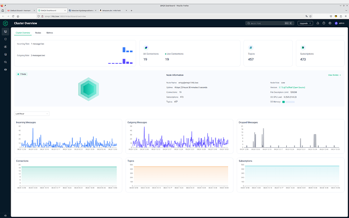Click the Outgoing Rate bar chart
The height and width of the screenshot is (218, 349).
point(120,61)
